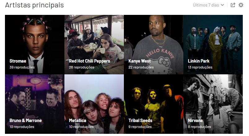The width and height of the screenshot is (249, 136).
Task: Click '28 reproduções' under Red Hot Chili Peppers
Action: point(82,67)
